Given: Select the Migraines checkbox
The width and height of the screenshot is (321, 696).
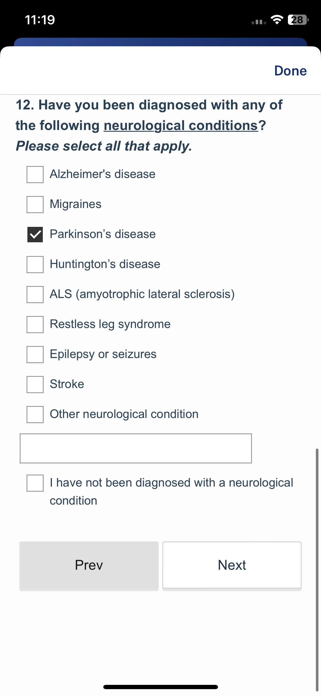Looking at the screenshot, I should (35, 204).
